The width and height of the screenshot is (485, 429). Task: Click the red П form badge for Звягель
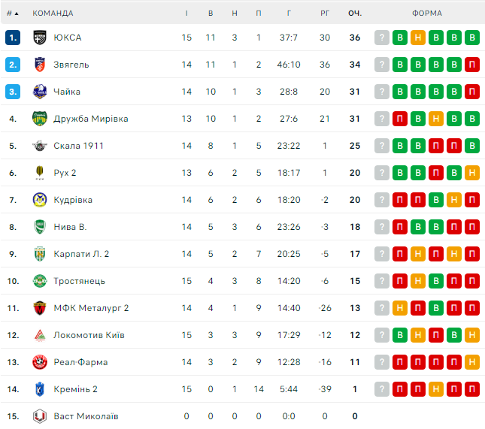click(x=472, y=65)
